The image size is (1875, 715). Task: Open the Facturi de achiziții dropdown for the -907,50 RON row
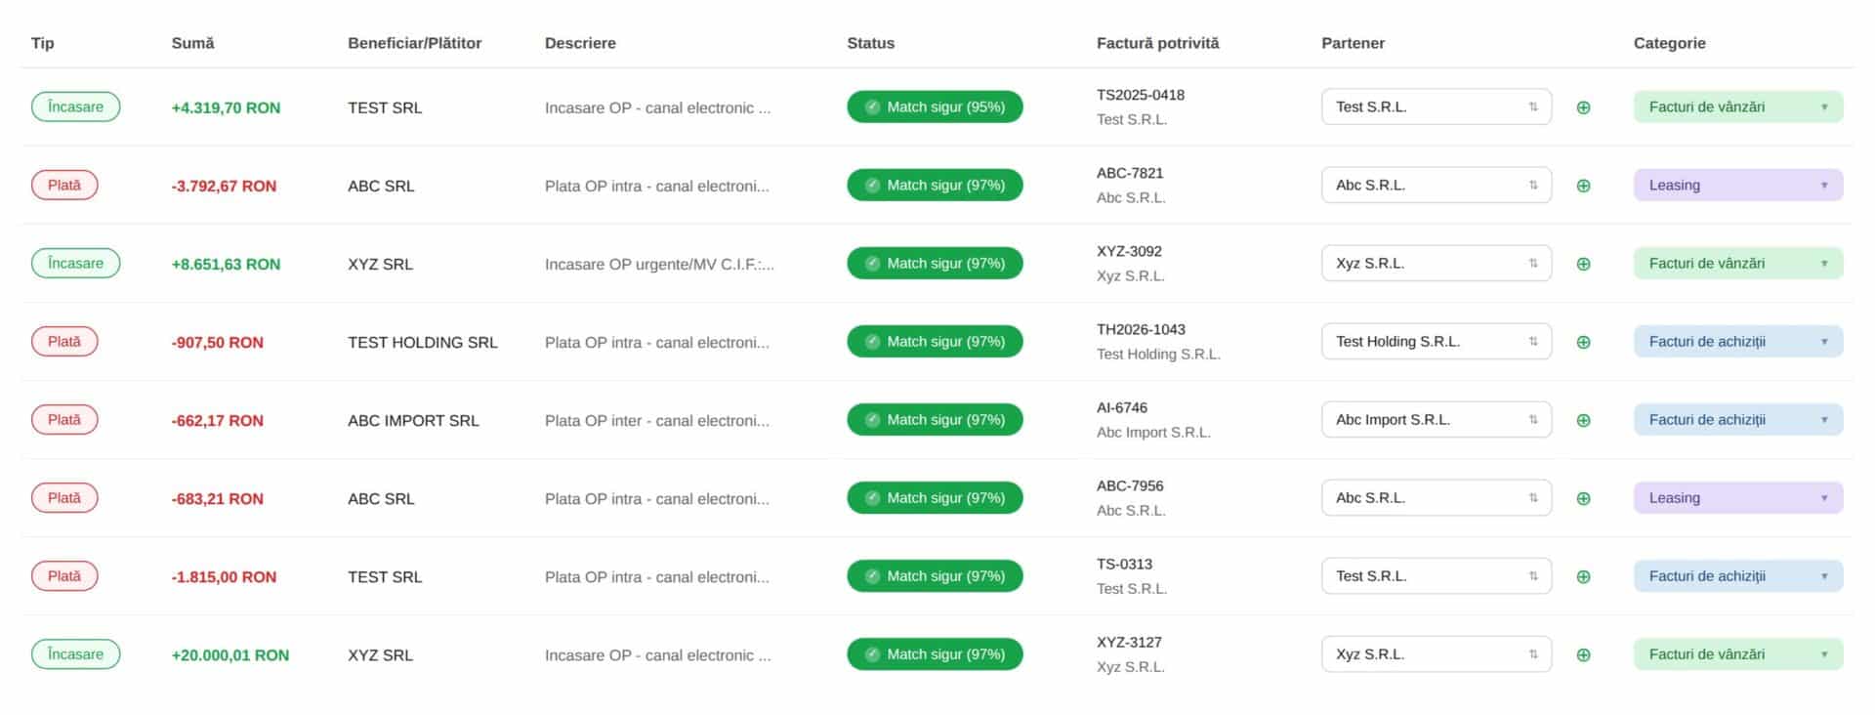click(1738, 341)
